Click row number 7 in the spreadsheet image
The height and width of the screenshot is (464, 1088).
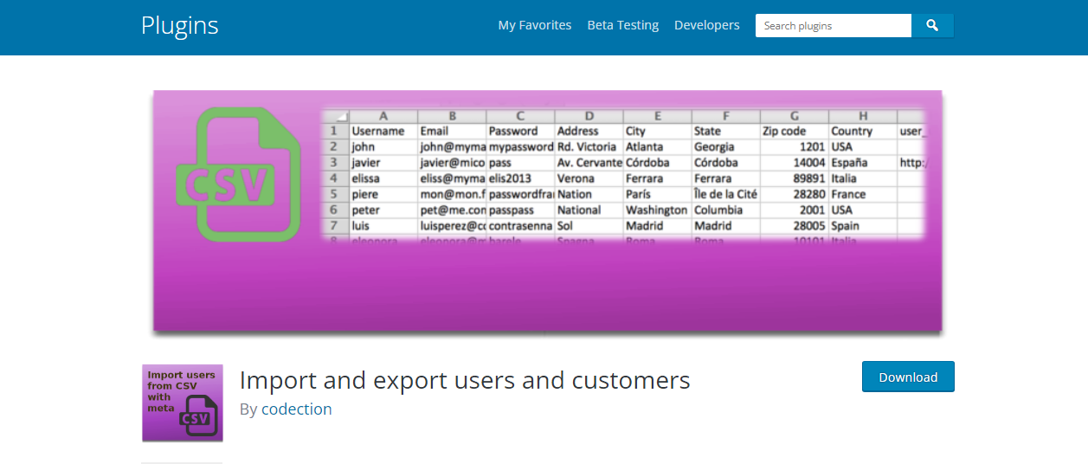[334, 225]
